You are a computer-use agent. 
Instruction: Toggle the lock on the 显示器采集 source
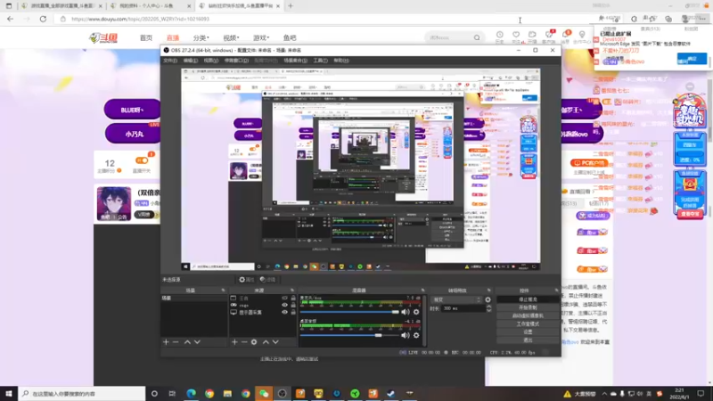[293, 313]
